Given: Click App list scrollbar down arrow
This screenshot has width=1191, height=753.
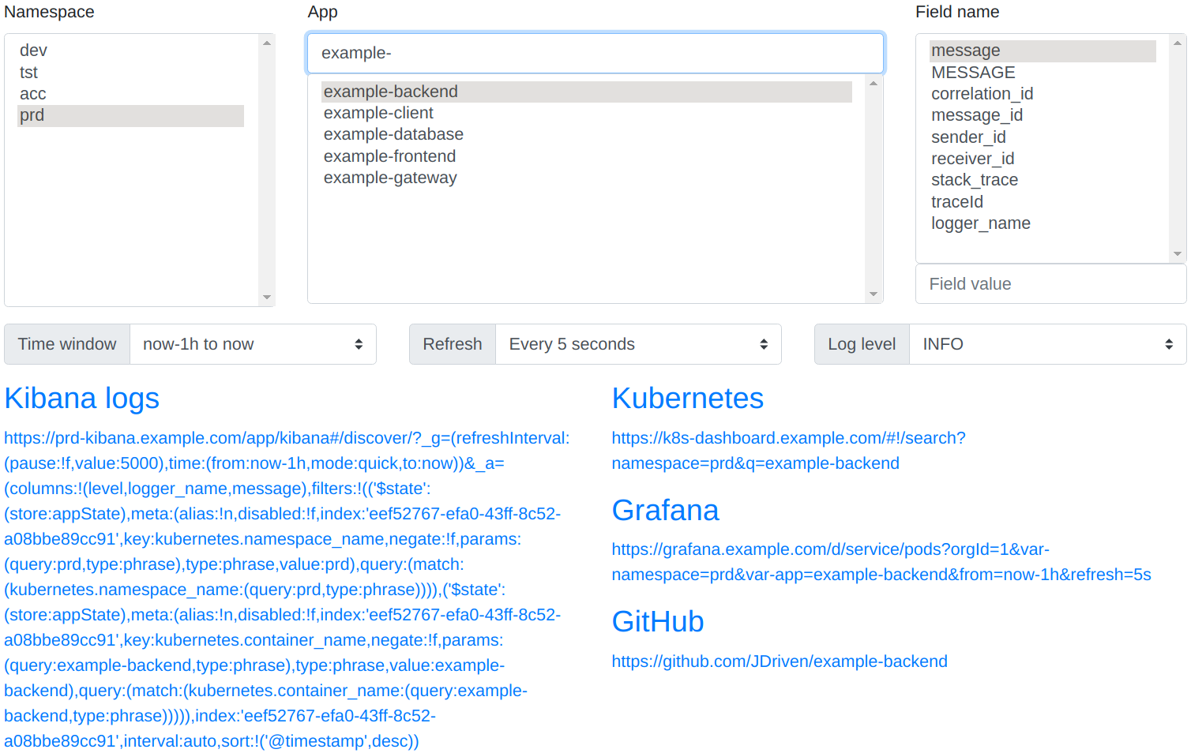Looking at the screenshot, I should pyautogui.click(x=874, y=294).
